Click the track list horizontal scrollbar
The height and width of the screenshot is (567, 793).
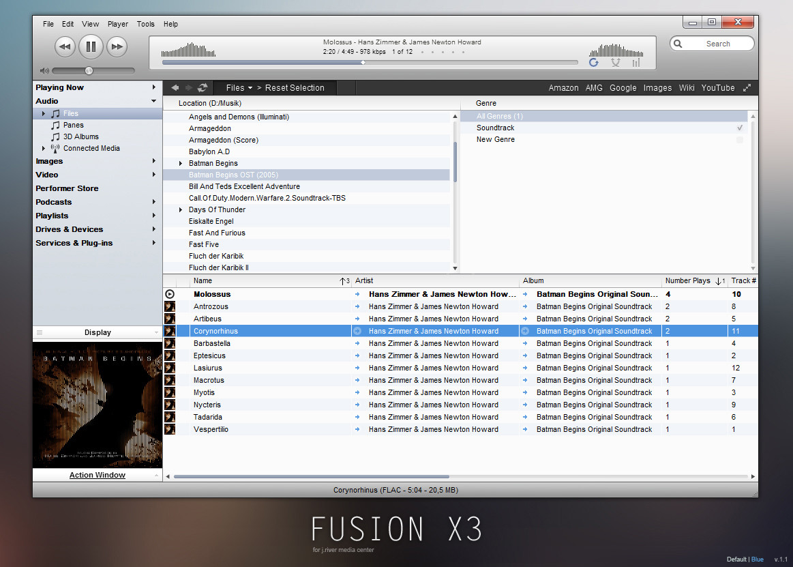(x=311, y=476)
